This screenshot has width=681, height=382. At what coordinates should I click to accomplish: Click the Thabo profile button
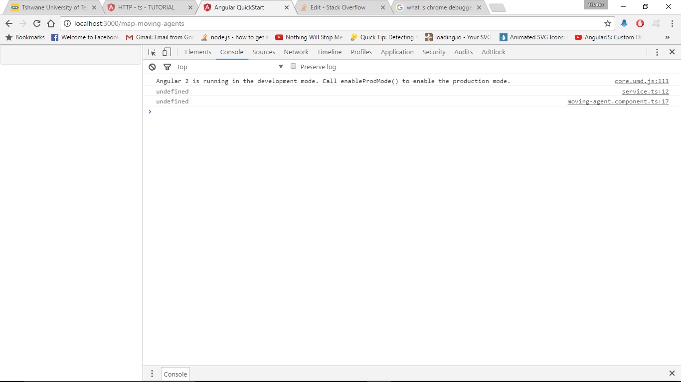(596, 4)
